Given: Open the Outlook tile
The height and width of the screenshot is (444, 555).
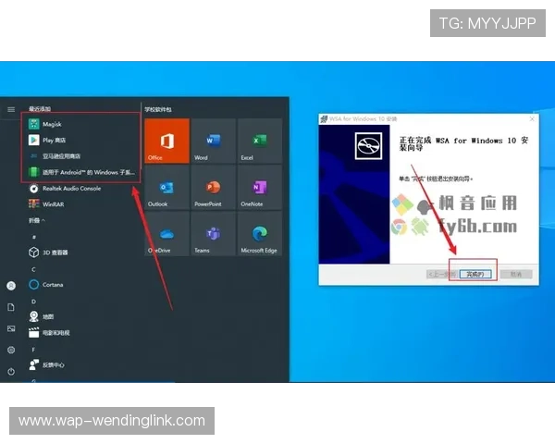Looking at the screenshot, I should click(x=167, y=187).
